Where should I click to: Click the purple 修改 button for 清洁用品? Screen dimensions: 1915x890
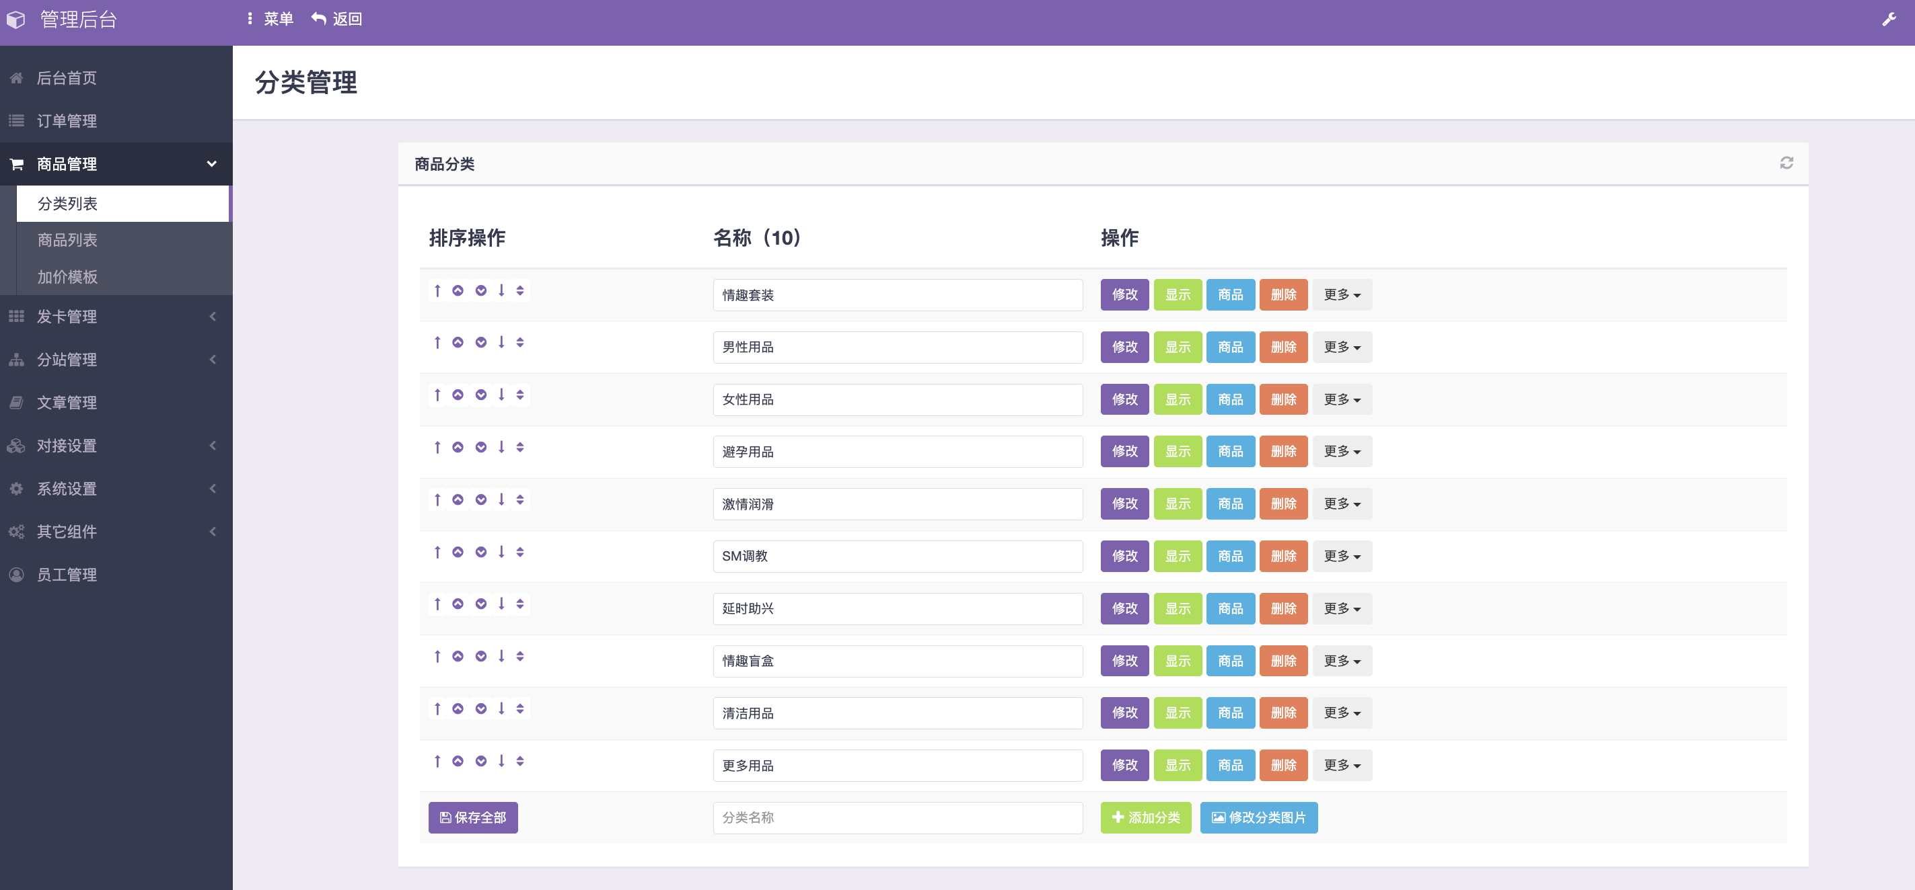tap(1124, 713)
